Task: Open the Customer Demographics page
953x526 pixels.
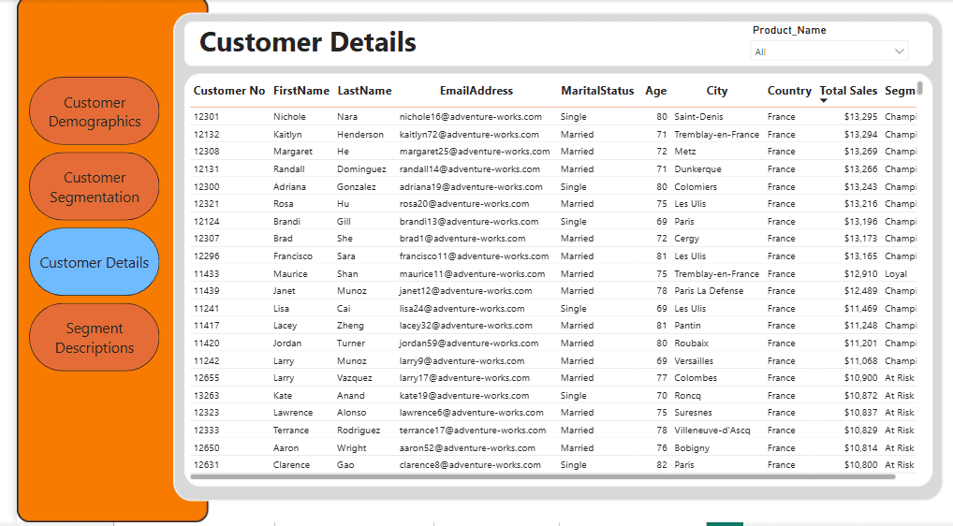Action: pyautogui.click(x=95, y=111)
